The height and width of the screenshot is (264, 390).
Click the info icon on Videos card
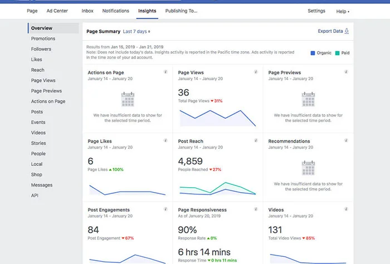tap(346, 209)
